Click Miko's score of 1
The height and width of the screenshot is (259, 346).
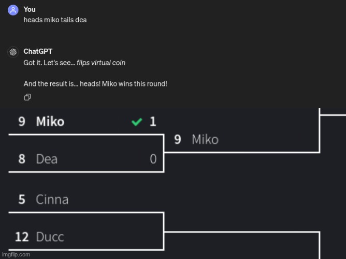click(153, 122)
